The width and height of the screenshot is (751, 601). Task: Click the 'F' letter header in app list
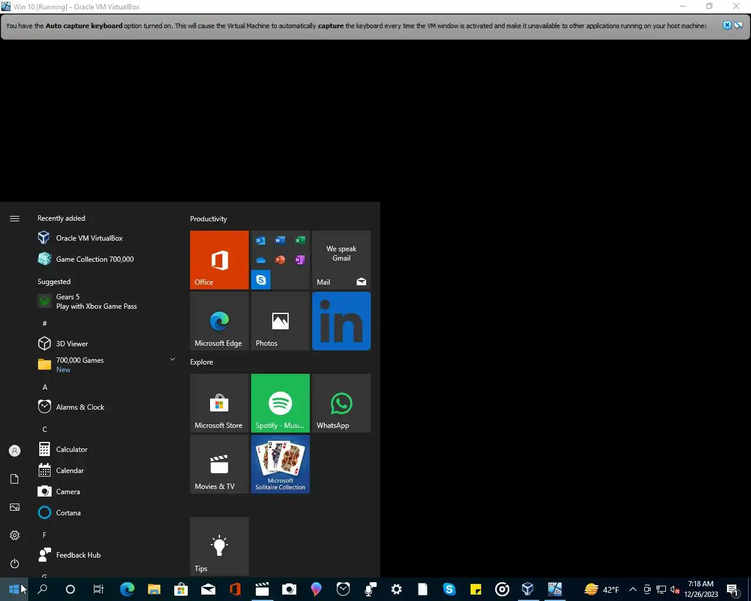click(45, 535)
